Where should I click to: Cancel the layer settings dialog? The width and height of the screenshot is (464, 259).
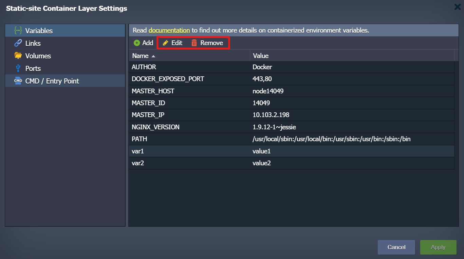coord(396,247)
